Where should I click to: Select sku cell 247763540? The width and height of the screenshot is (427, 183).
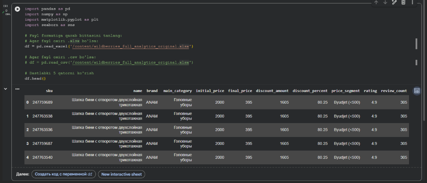43,158
